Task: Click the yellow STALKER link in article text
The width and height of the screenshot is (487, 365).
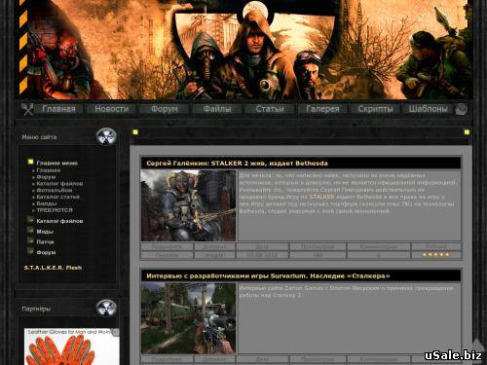Action: (x=321, y=197)
